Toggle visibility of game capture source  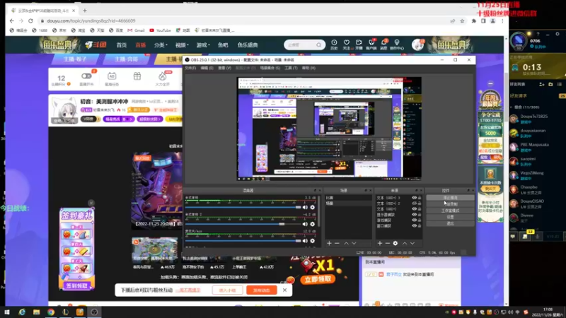point(415,220)
